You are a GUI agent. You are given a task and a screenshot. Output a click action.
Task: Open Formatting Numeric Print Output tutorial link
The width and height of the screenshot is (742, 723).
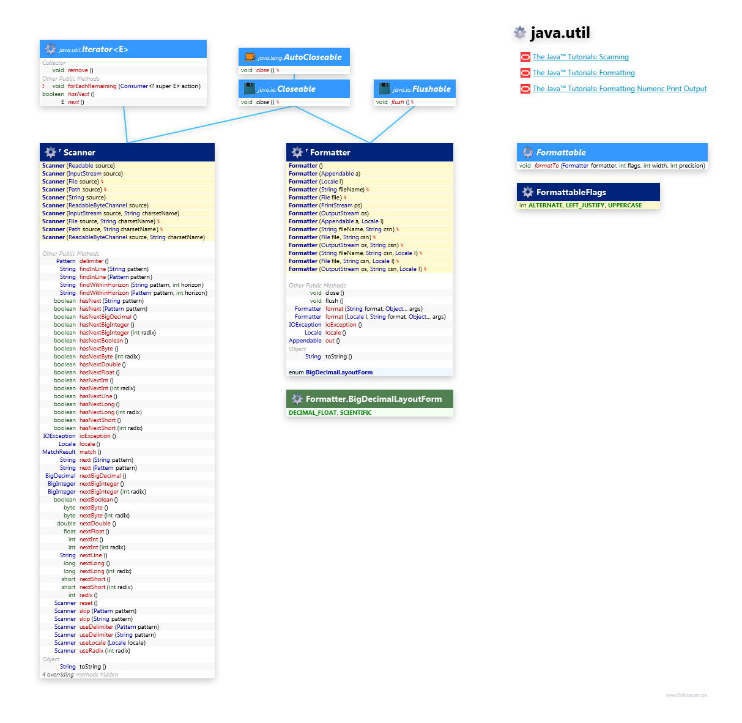620,89
